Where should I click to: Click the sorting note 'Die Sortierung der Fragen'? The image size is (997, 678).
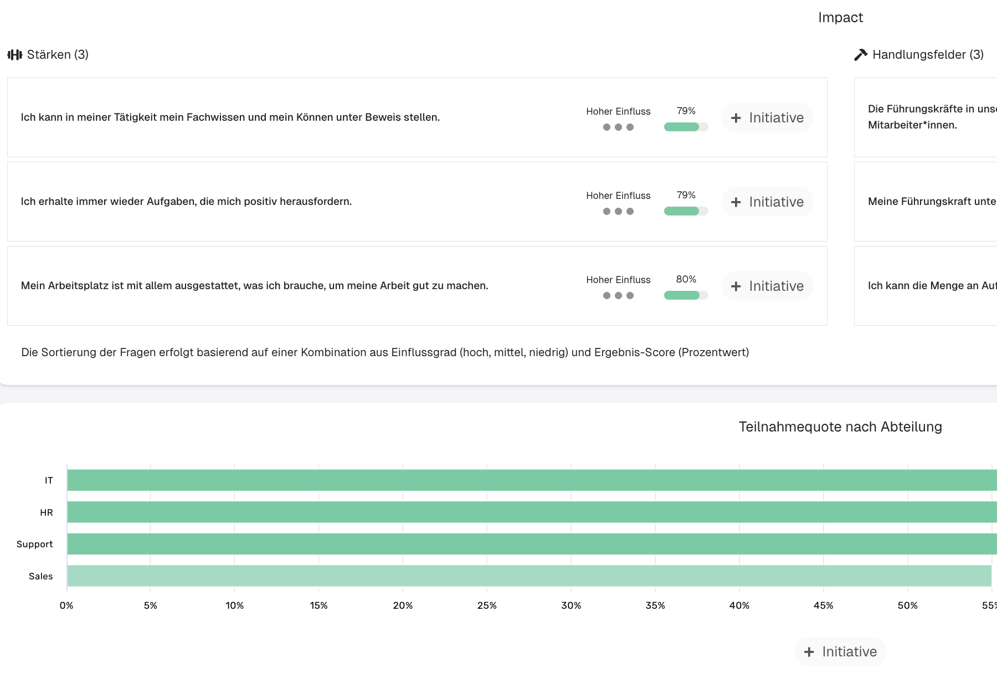coord(385,352)
